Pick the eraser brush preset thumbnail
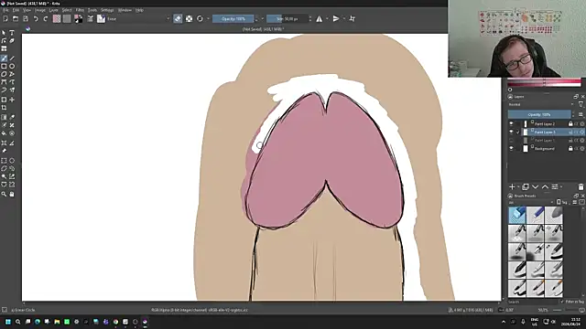586x329 pixels. (x=516, y=215)
